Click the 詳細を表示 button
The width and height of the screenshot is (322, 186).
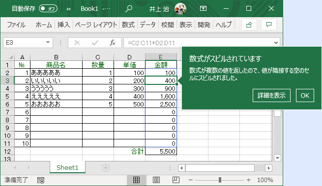(x=271, y=95)
